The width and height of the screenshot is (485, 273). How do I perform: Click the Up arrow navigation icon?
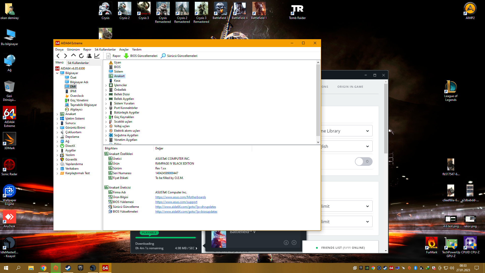pyautogui.click(x=74, y=56)
